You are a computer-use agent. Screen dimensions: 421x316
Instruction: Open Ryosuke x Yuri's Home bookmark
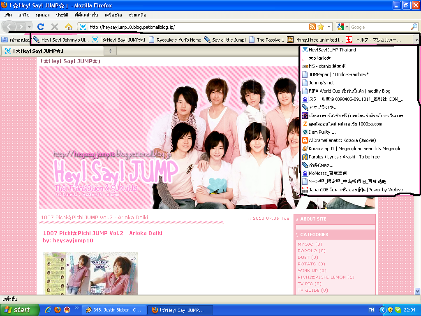175,40
